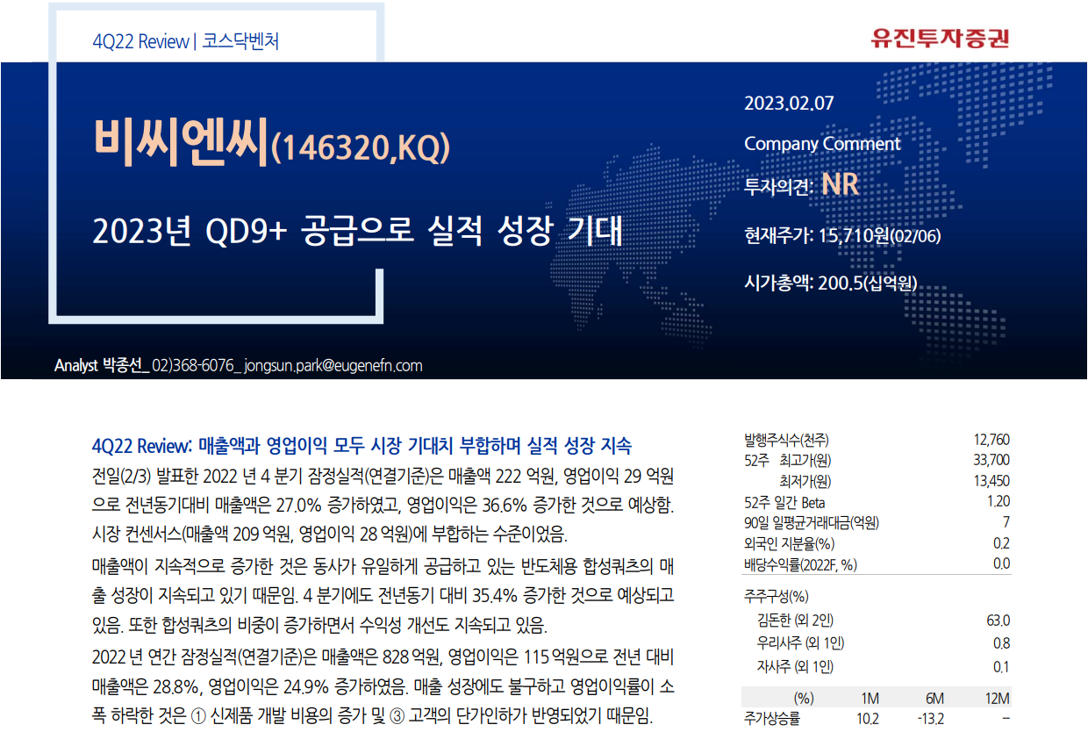
Task: Click the '최저가(원)' row label
Action: pyautogui.click(x=805, y=481)
